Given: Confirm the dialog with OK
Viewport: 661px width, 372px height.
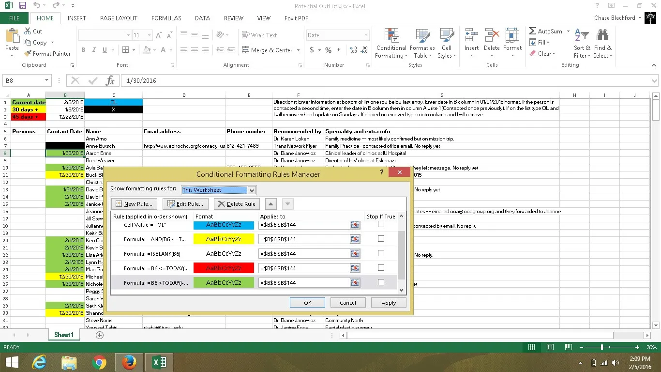Looking at the screenshot, I should (x=307, y=303).
